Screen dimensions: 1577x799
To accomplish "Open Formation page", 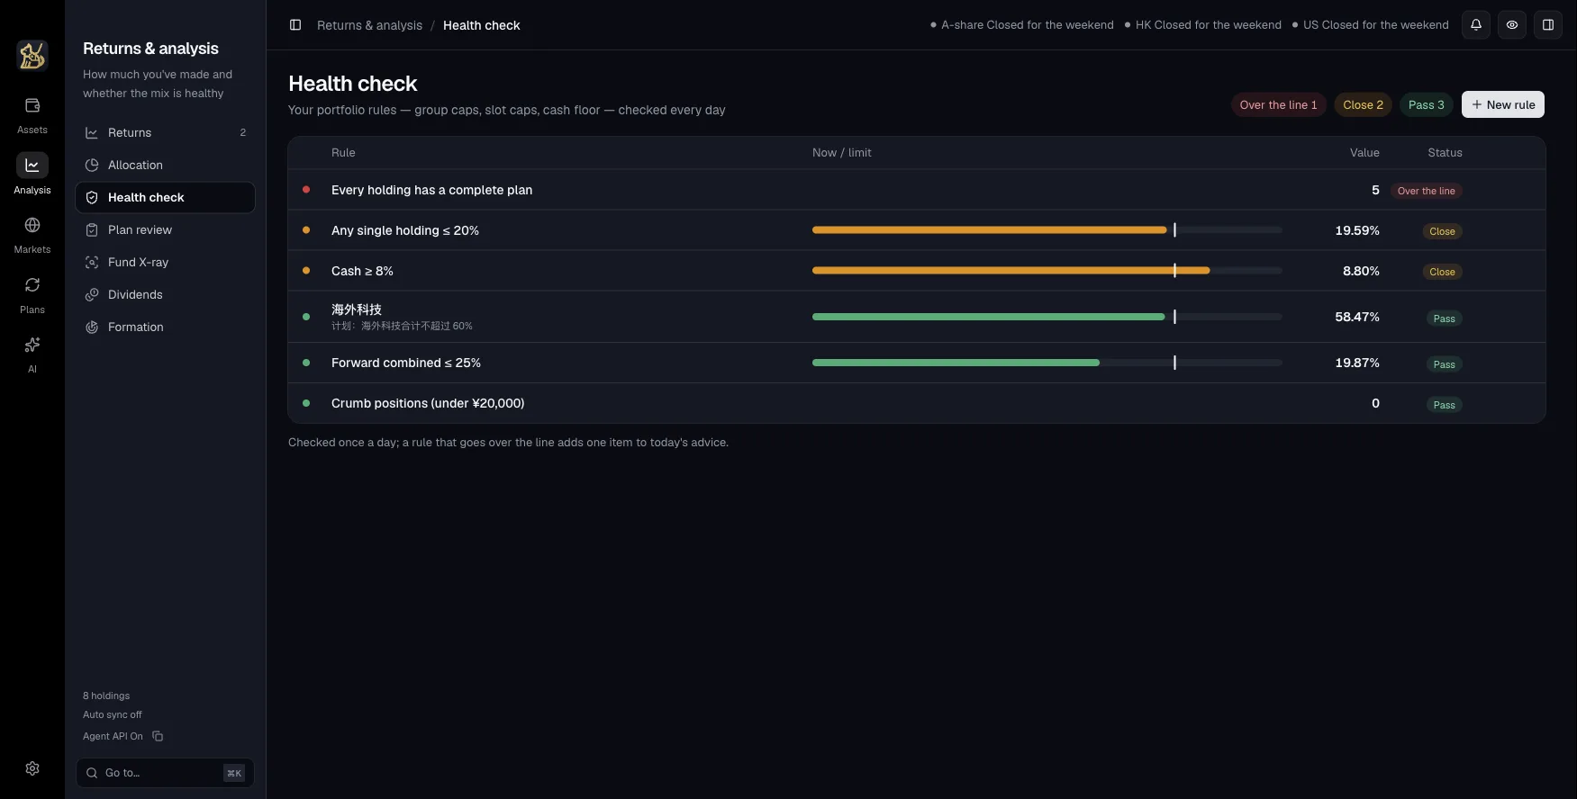I will click(166, 328).
